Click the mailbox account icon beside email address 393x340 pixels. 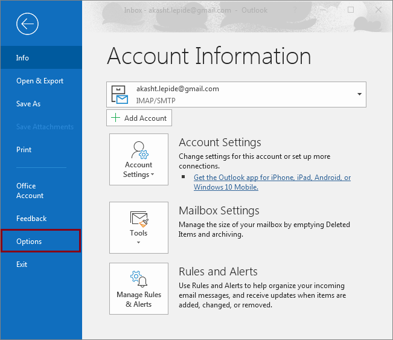coord(120,95)
